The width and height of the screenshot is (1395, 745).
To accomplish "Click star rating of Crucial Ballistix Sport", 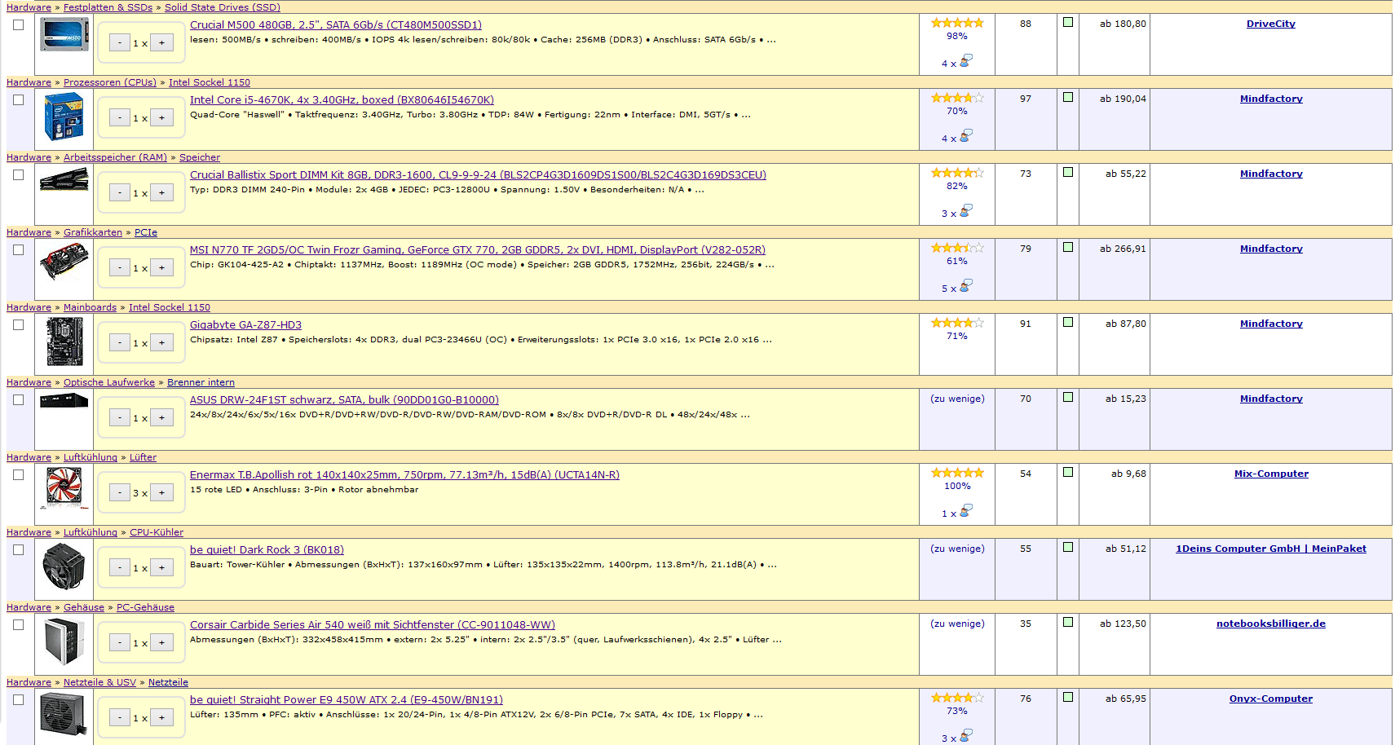I will pos(957,173).
